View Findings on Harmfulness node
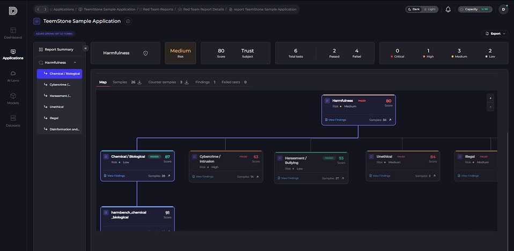514x251 pixels. click(335, 120)
